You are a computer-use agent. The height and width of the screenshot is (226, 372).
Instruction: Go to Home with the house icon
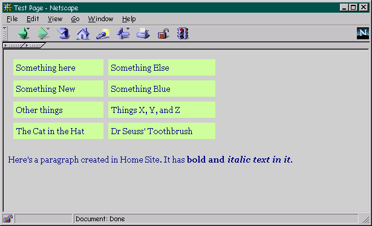[83, 33]
